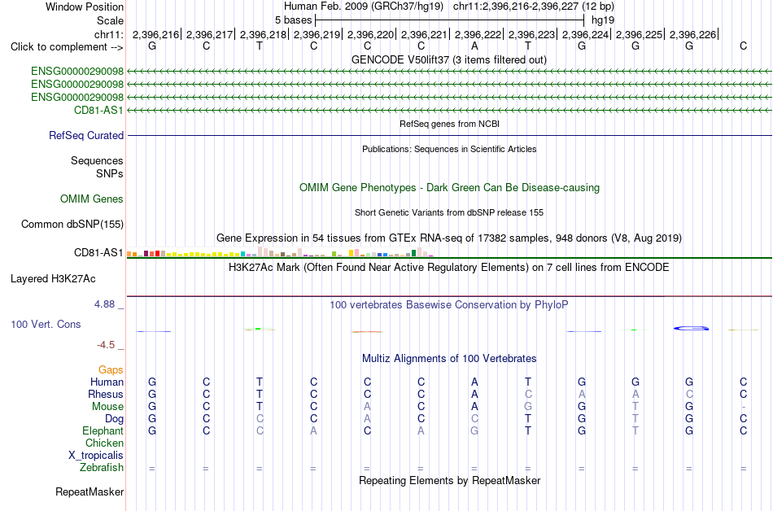This screenshot has width=773, height=511.
Task: Click the 4.88 PhyloP upper scale value
Action: (104, 304)
